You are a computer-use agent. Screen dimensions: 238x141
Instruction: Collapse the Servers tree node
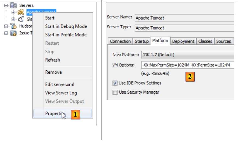point(6,5)
